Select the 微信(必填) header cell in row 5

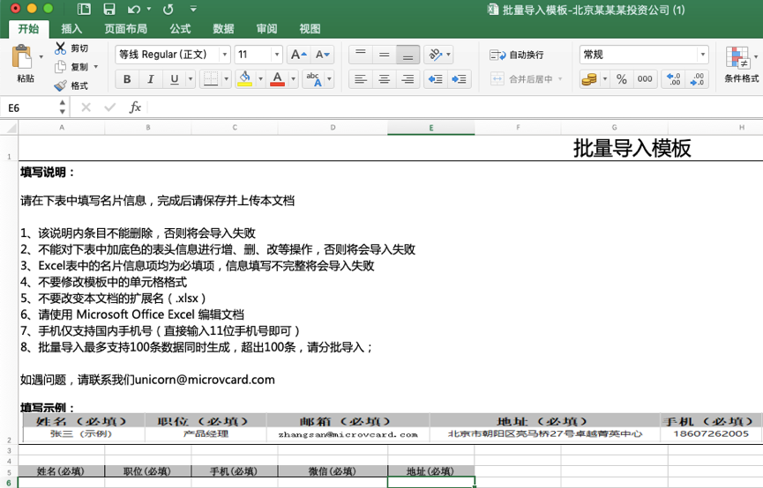pyautogui.click(x=333, y=471)
